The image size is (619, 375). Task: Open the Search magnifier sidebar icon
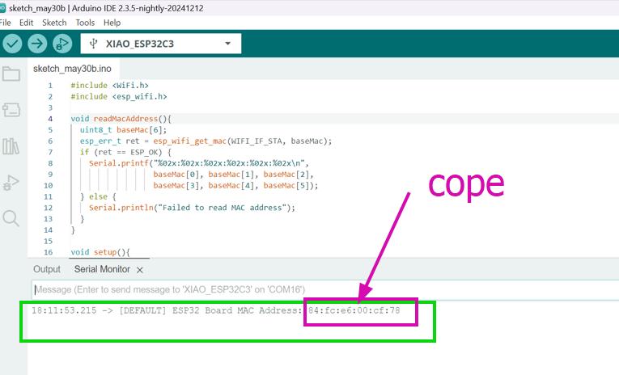[11, 218]
